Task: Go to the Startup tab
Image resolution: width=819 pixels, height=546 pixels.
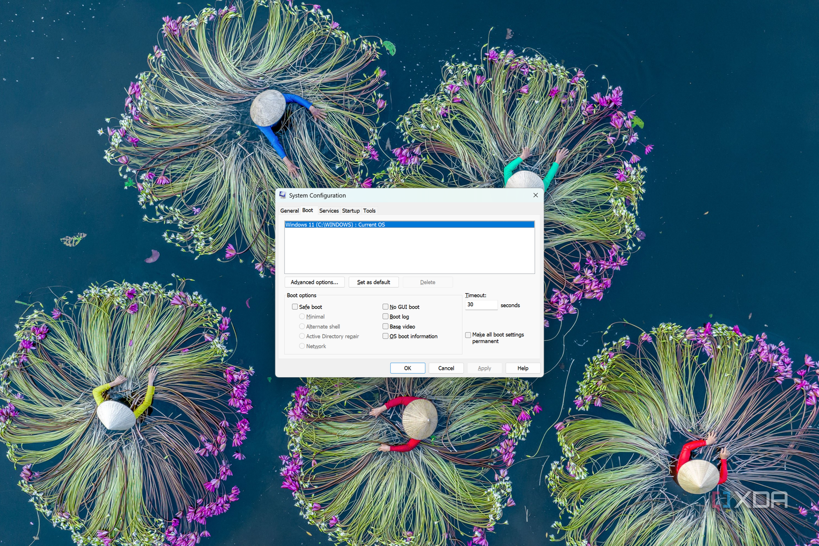Action: [351, 210]
